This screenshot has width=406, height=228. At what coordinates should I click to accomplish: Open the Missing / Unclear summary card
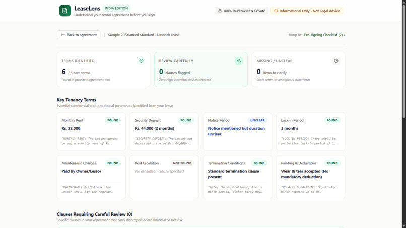pos(299,69)
